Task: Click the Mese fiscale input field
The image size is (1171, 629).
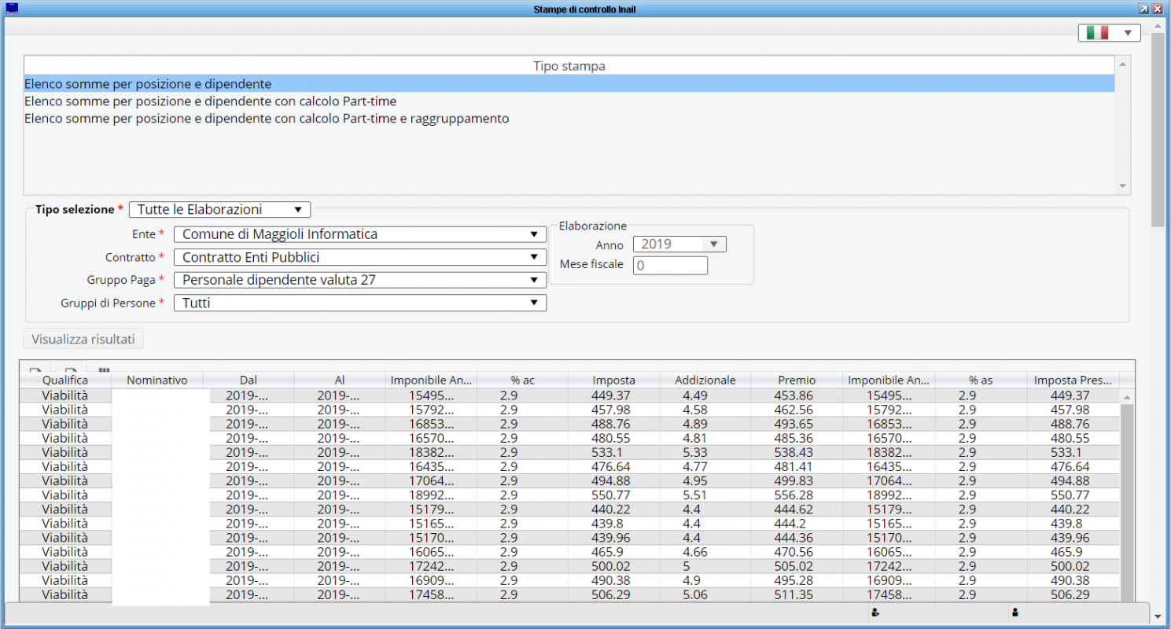Action: (670, 266)
